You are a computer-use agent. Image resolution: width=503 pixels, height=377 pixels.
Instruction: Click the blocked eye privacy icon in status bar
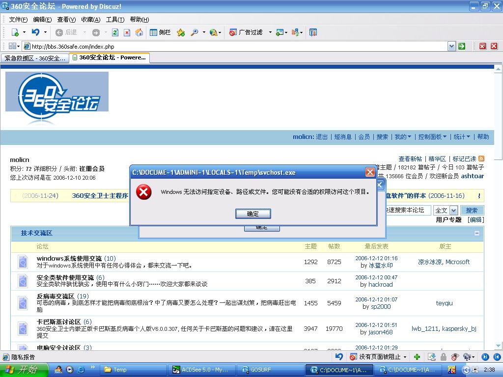point(455,357)
